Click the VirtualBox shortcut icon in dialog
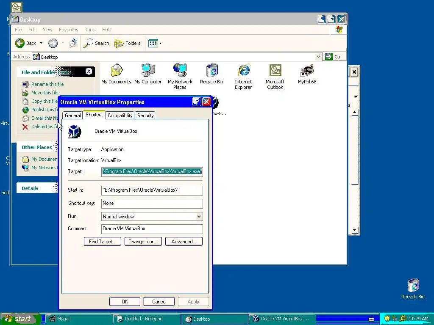 click(x=75, y=132)
